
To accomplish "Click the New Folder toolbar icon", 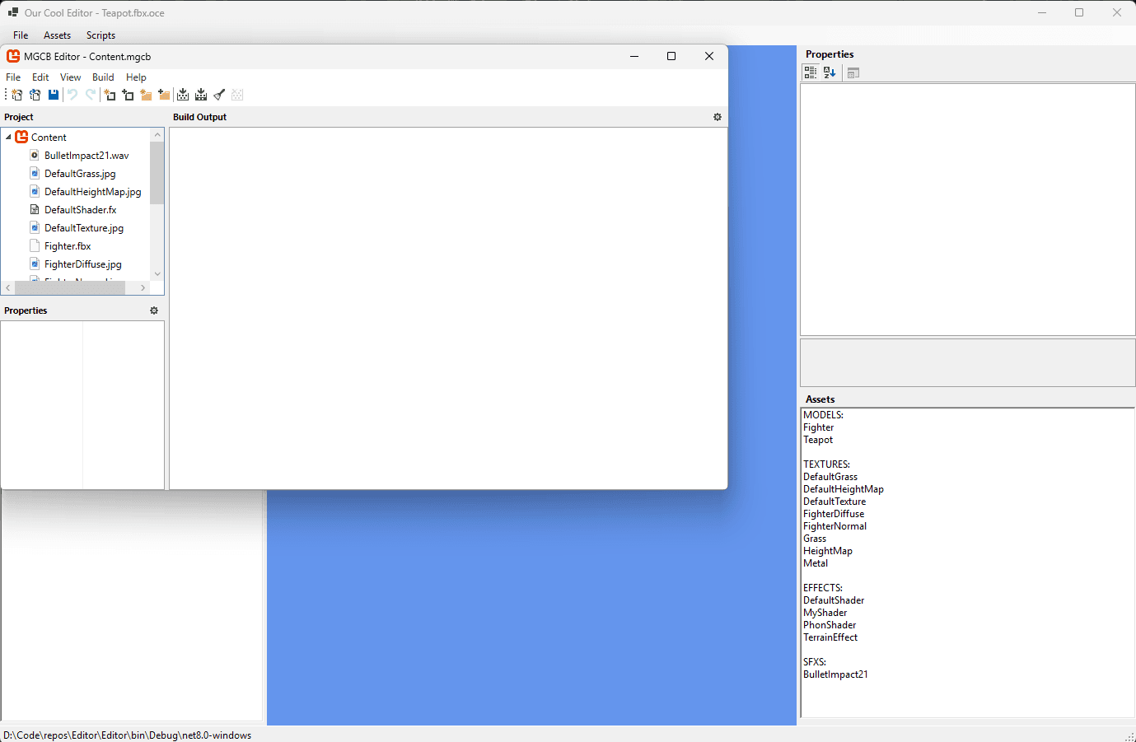I will click(146, 95).
